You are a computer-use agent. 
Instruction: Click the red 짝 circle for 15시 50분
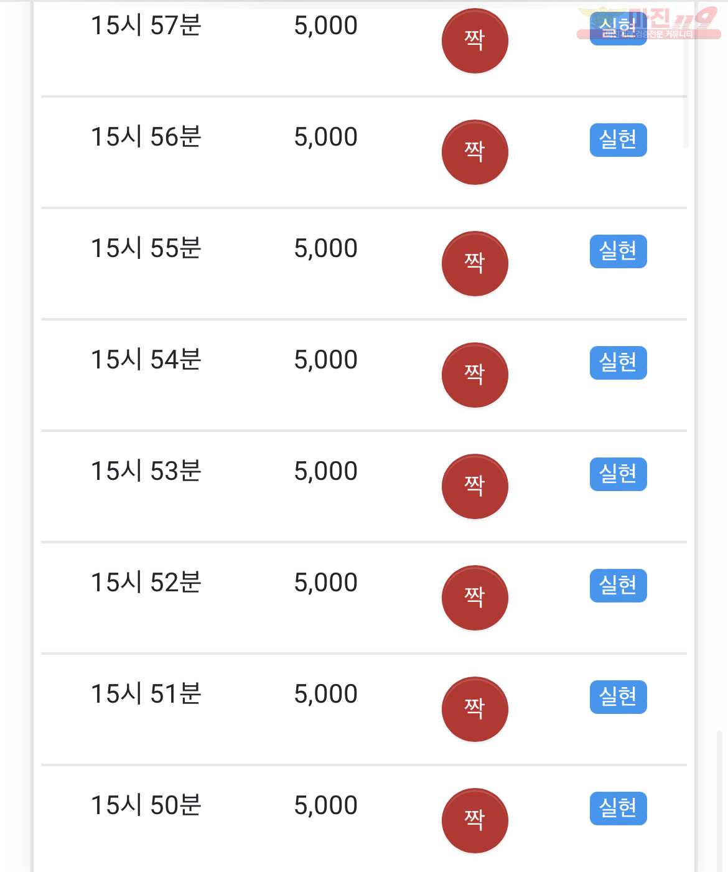[475, 820]
